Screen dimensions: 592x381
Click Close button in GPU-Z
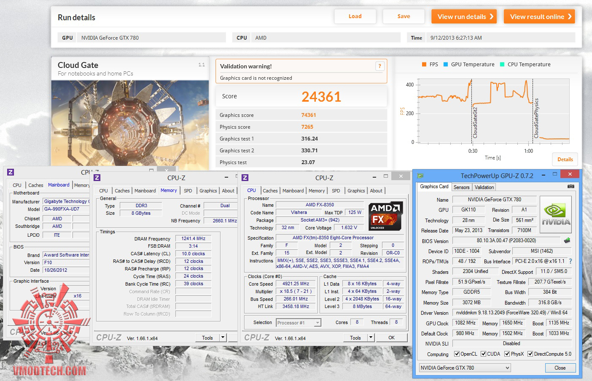(x=560, y=368)
